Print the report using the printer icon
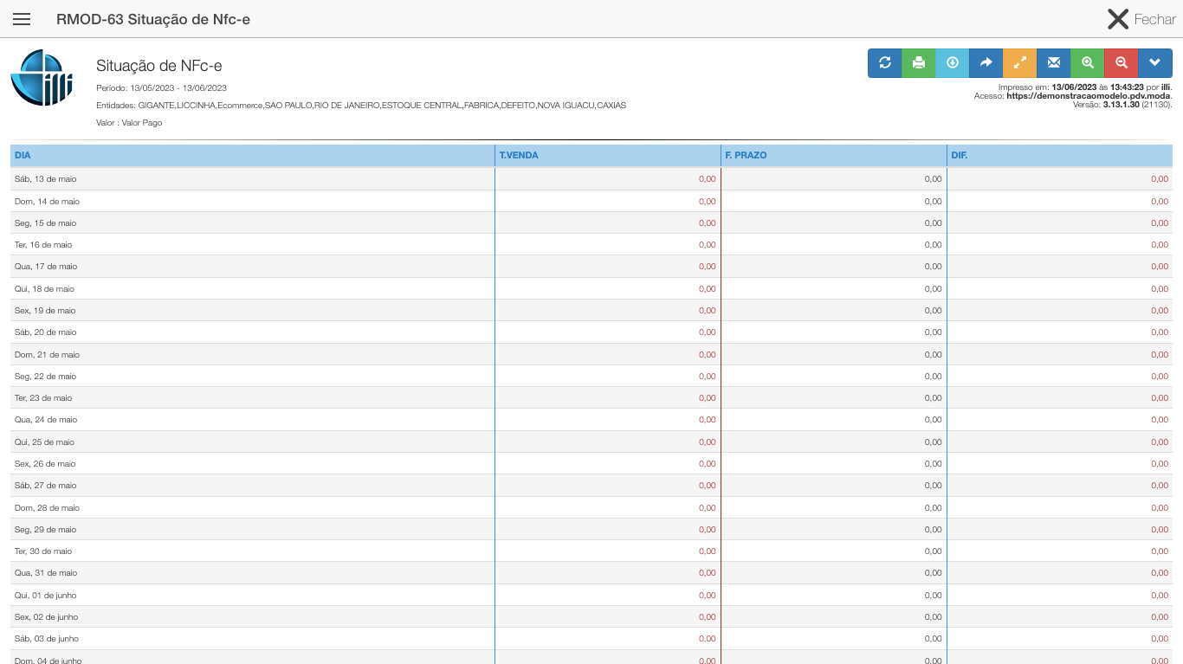This screenshot has height=664, width=1183. (919, 62)
